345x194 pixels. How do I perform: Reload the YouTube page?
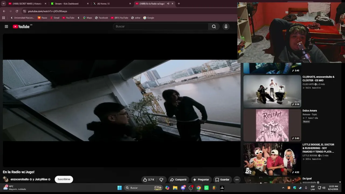pyautogui.click(x=17, y=11)
